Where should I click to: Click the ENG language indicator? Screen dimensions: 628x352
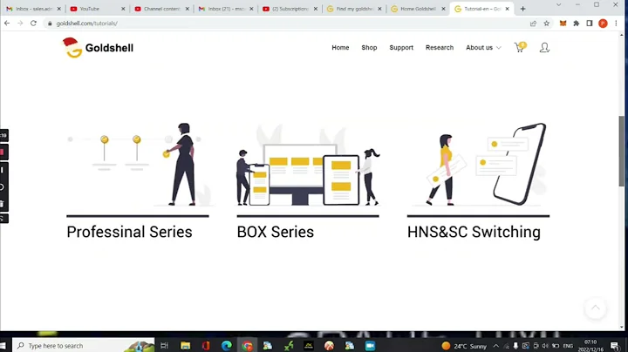568,346
